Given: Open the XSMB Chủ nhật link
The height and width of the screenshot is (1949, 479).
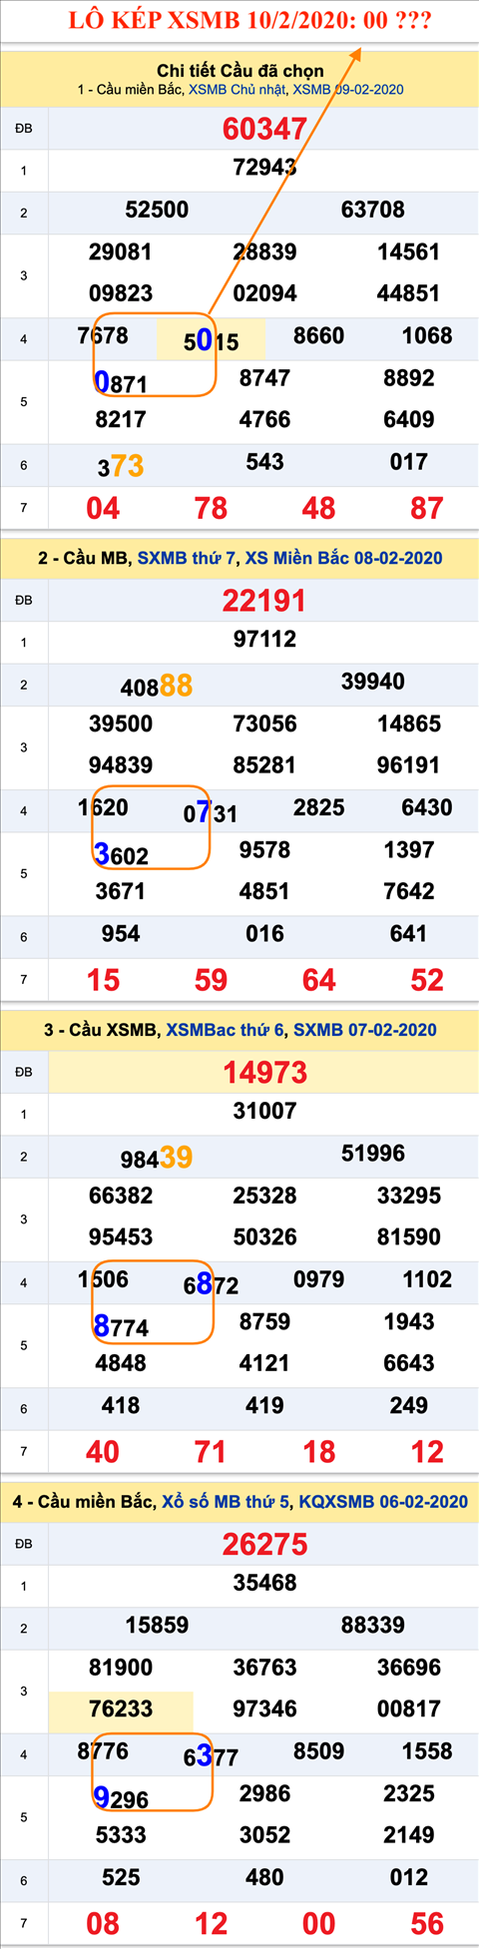Looking at the screenshot, I should [238, 90].
